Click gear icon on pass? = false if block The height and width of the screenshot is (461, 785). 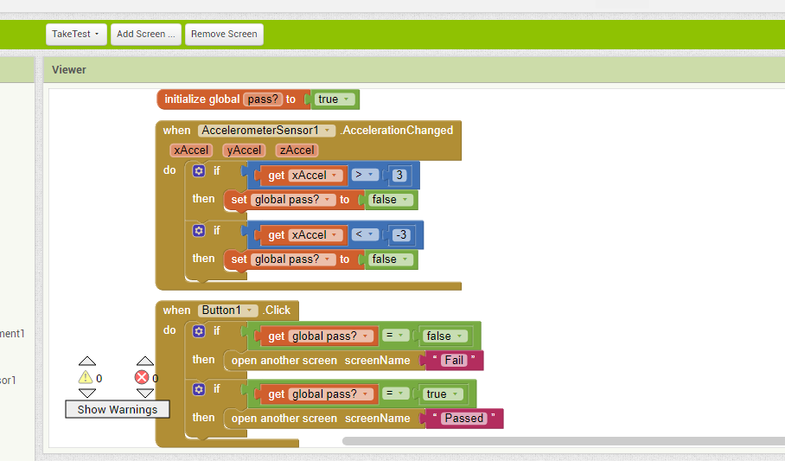click(x=198, y=331)
